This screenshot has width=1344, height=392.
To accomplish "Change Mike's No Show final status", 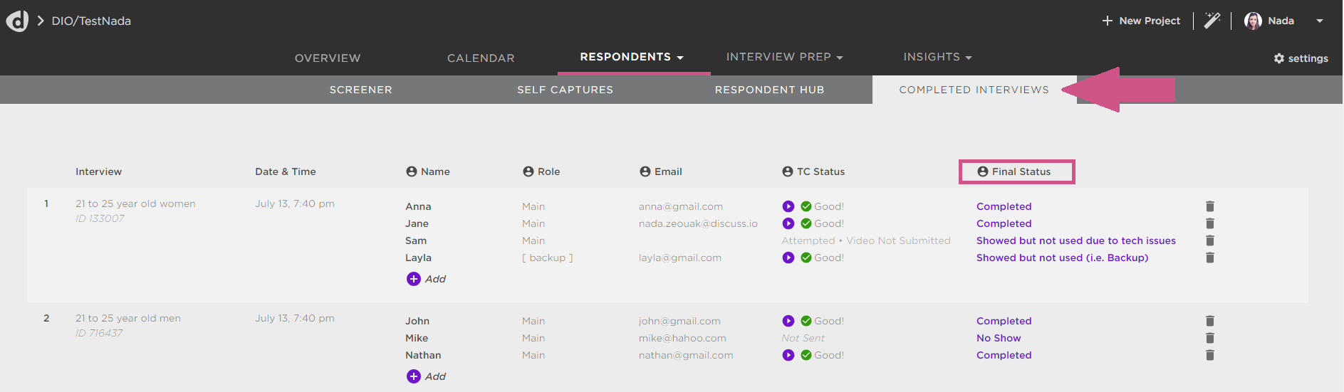I will (999, 338).
